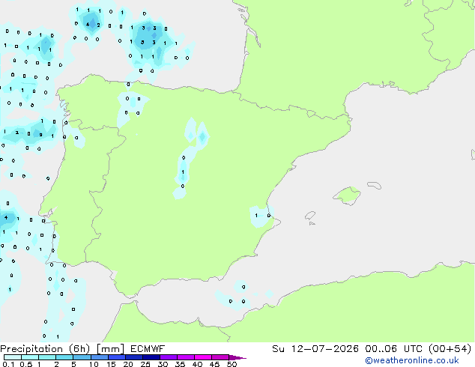
Task: Select the 1–2 mm legend color swatch
Action: [x=47, y=357]
